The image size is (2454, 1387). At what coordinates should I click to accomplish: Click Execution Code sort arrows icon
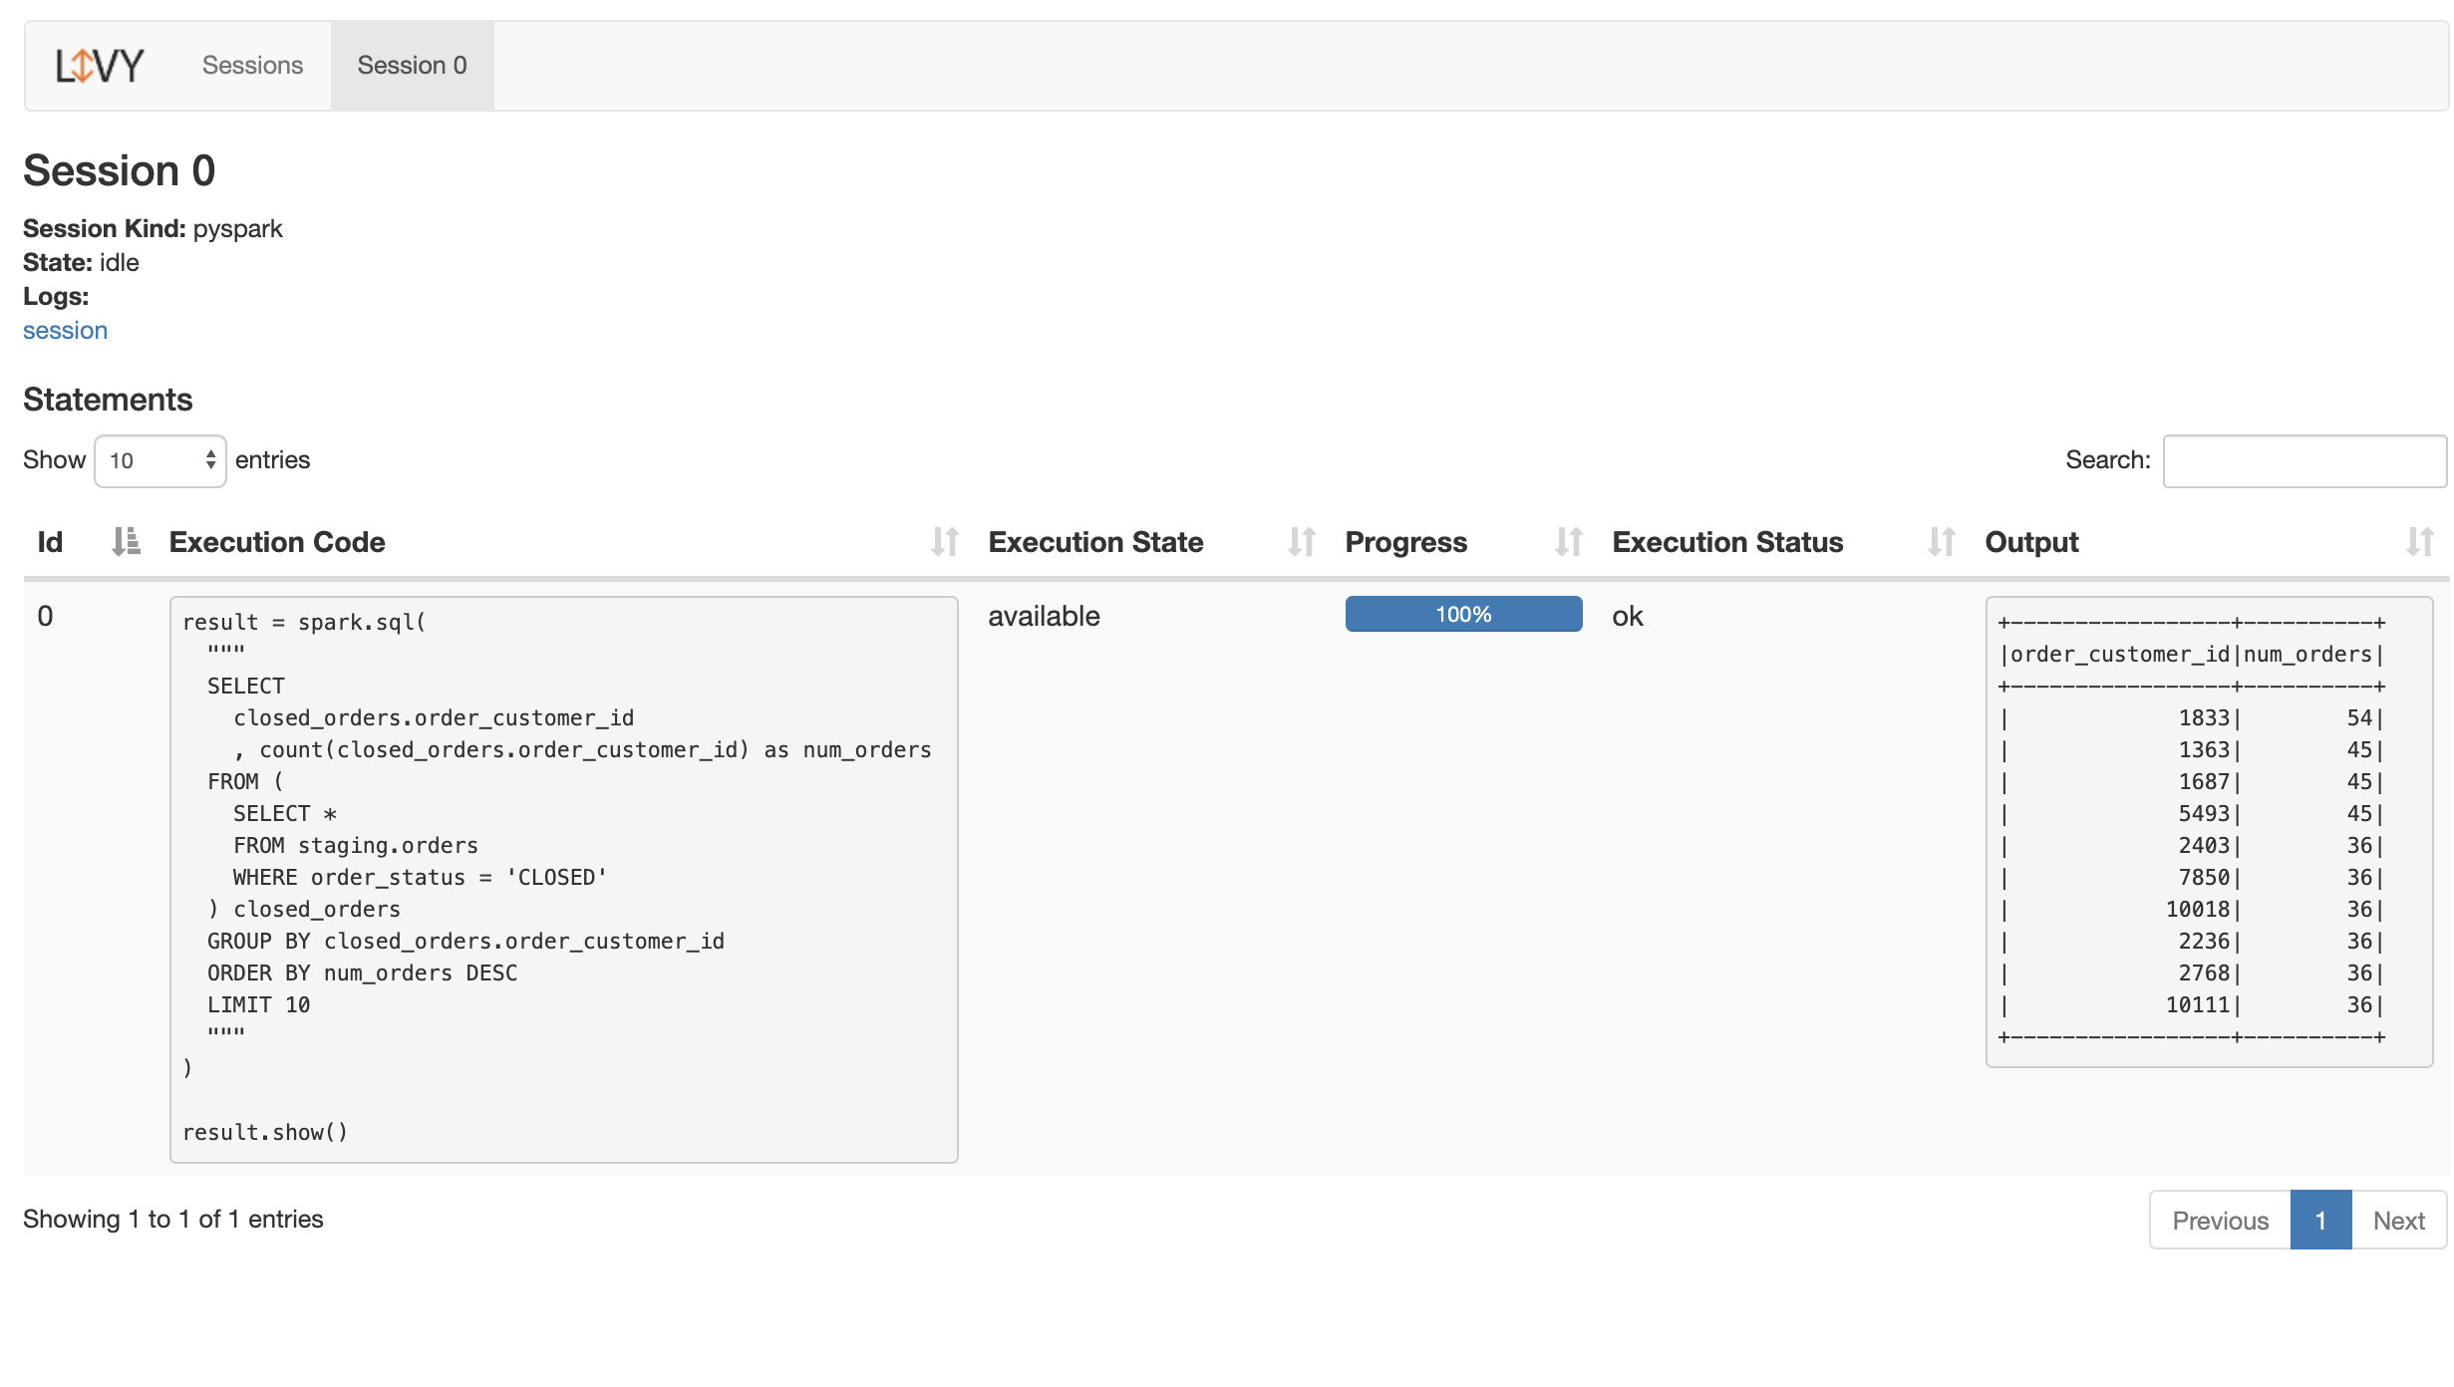coord(944,542)
